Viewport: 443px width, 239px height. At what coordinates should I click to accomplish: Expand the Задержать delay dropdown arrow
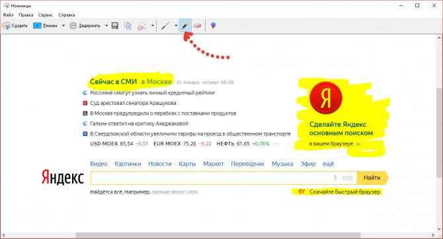[106, 26]
